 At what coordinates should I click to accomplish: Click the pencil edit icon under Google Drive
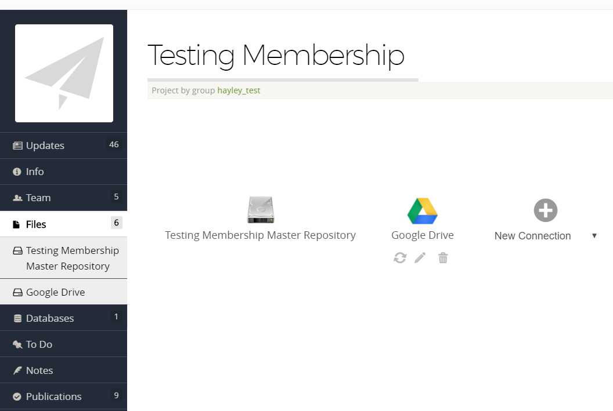(x=420, y=258)
